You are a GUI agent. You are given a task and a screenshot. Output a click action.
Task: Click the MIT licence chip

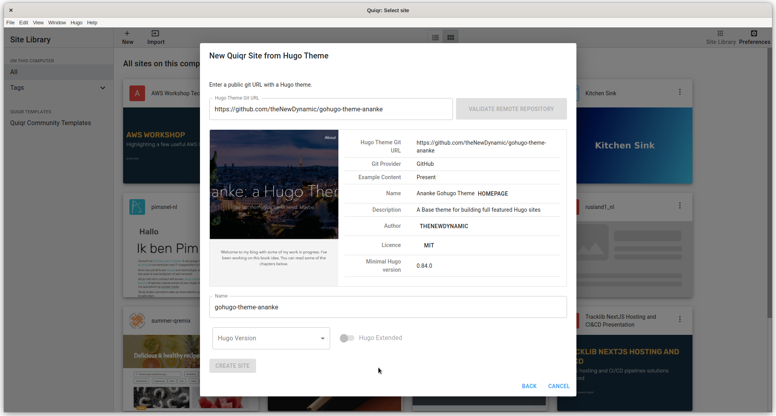(429, 245)
